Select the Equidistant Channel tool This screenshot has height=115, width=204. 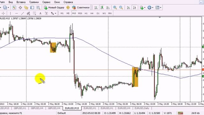pyautogui.click(x=28, y=13)
